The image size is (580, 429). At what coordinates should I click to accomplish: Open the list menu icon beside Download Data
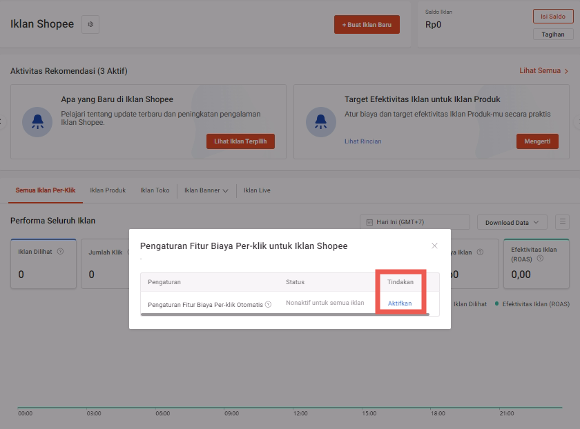pos(562,222)
